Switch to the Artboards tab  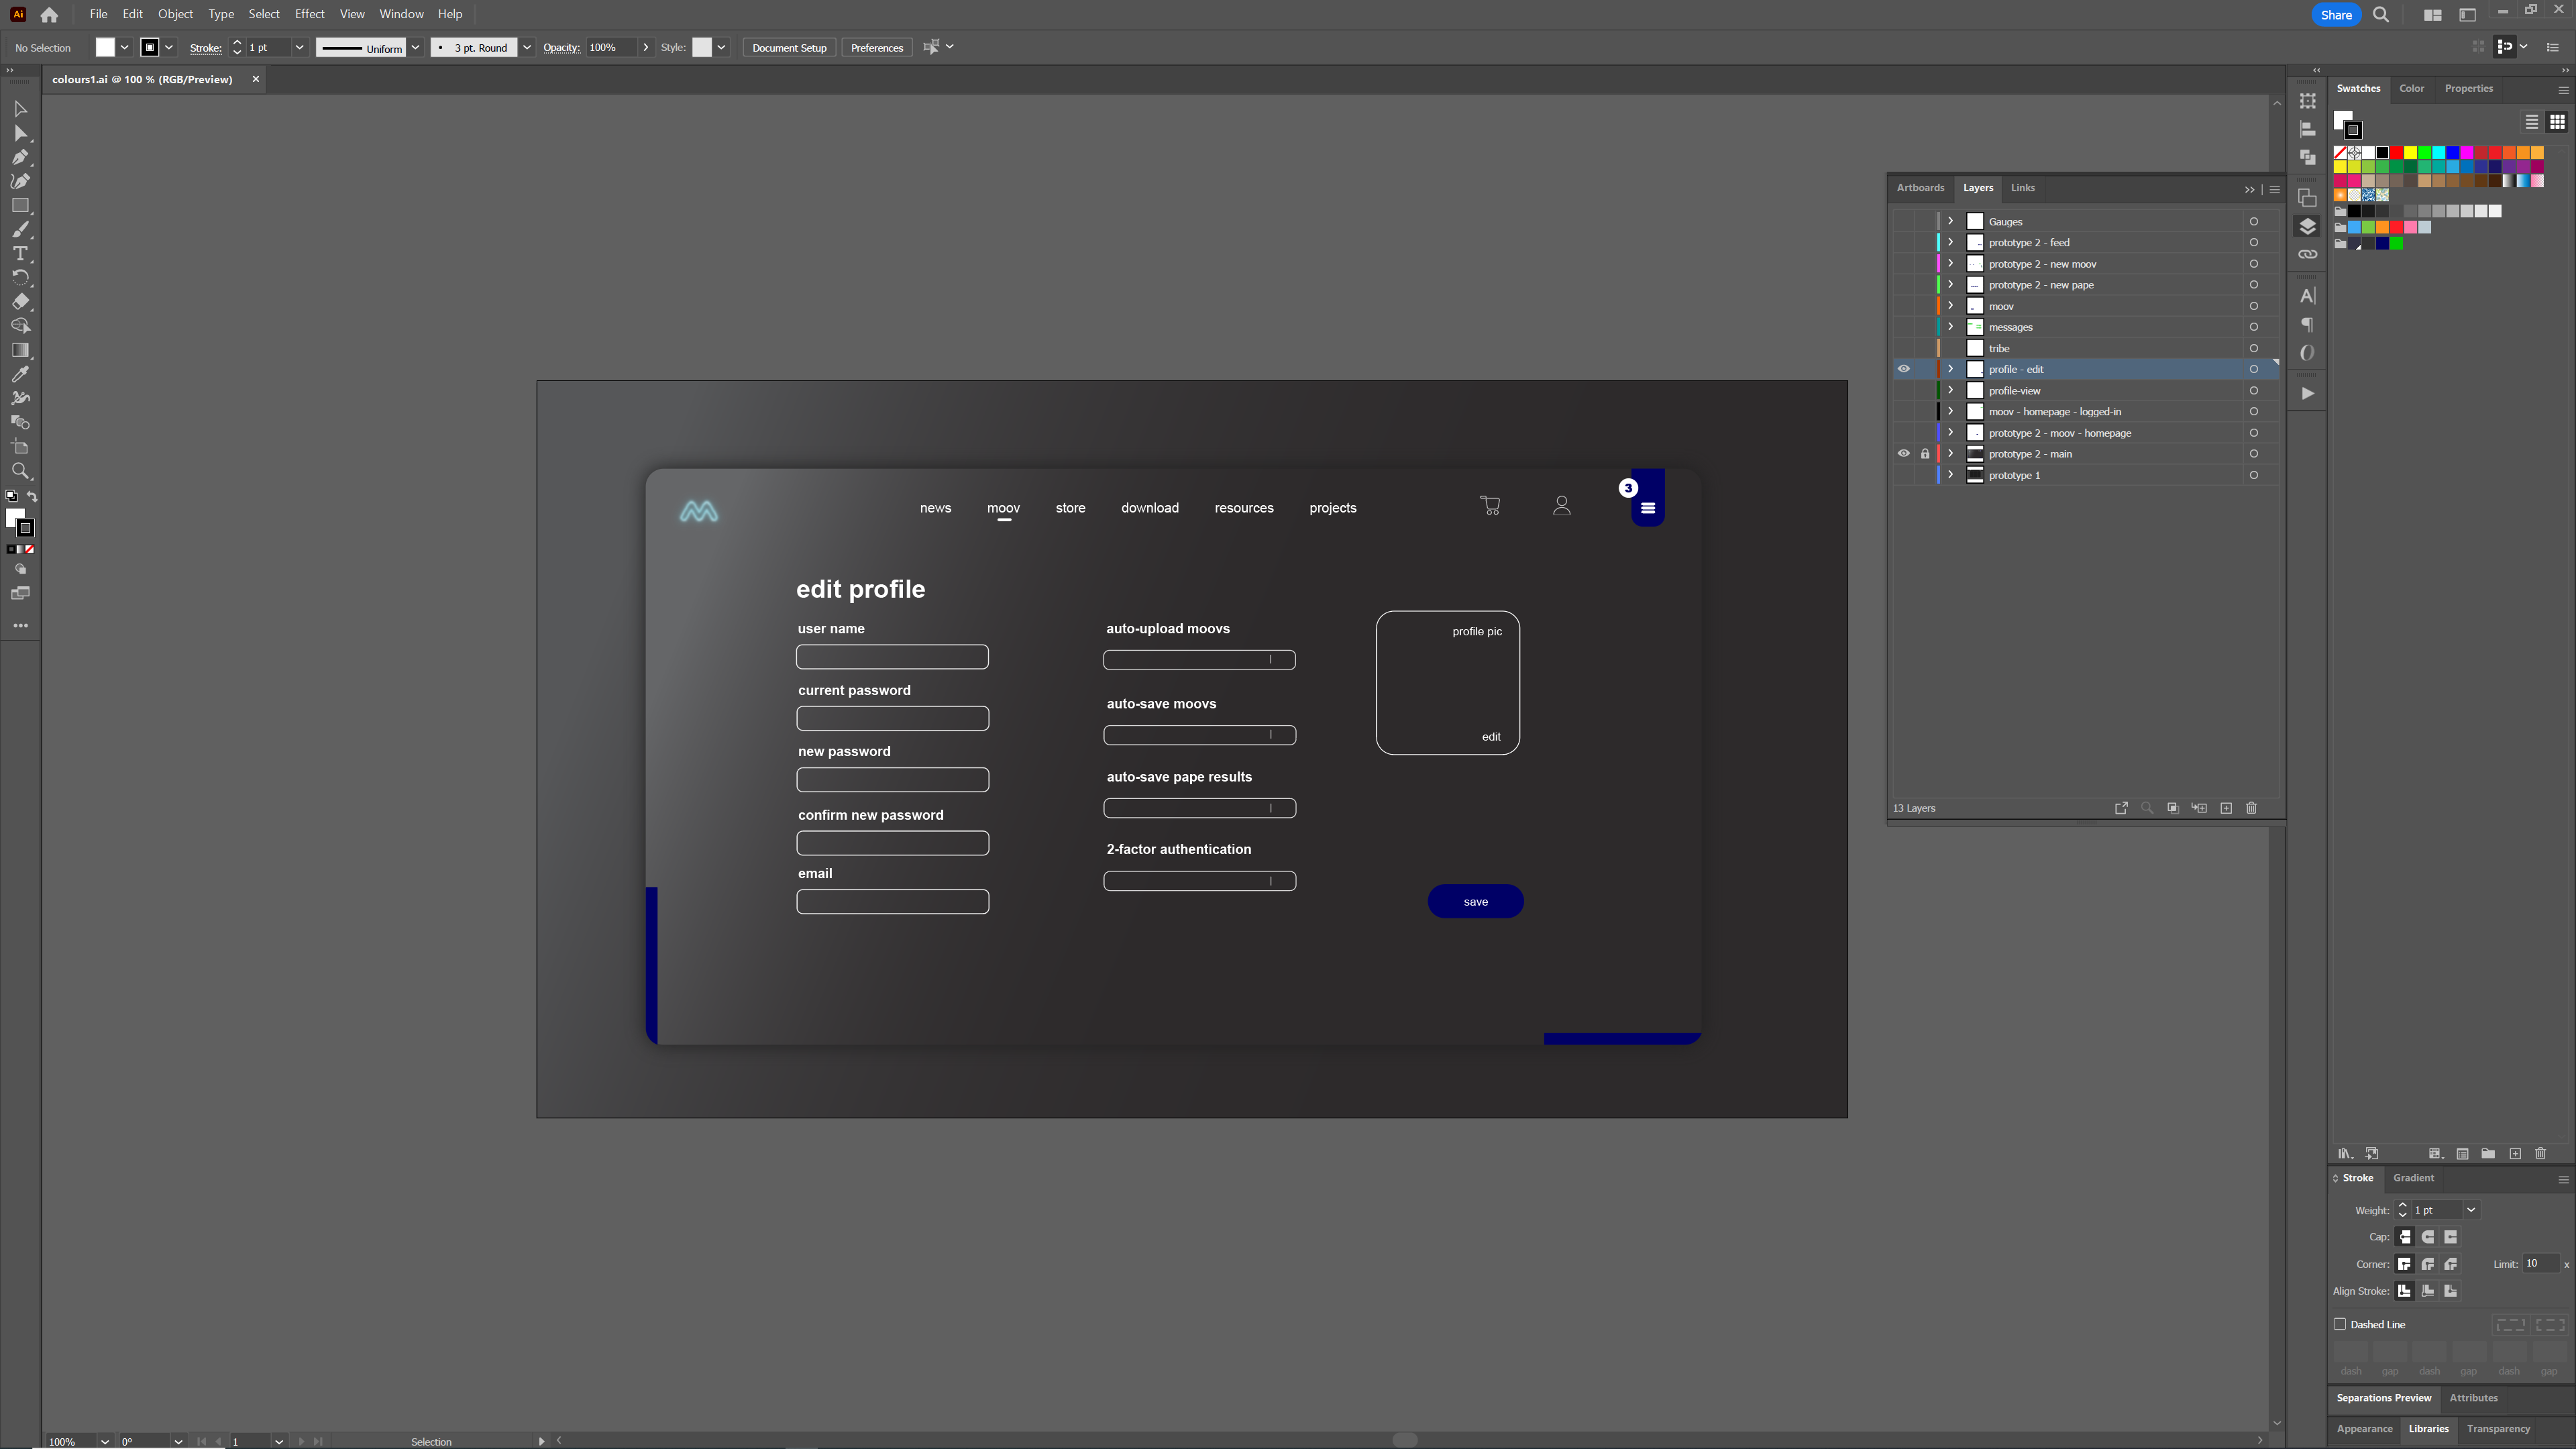coord(1920,188)
